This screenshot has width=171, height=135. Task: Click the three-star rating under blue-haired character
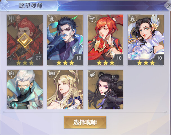tap(65, 63)
